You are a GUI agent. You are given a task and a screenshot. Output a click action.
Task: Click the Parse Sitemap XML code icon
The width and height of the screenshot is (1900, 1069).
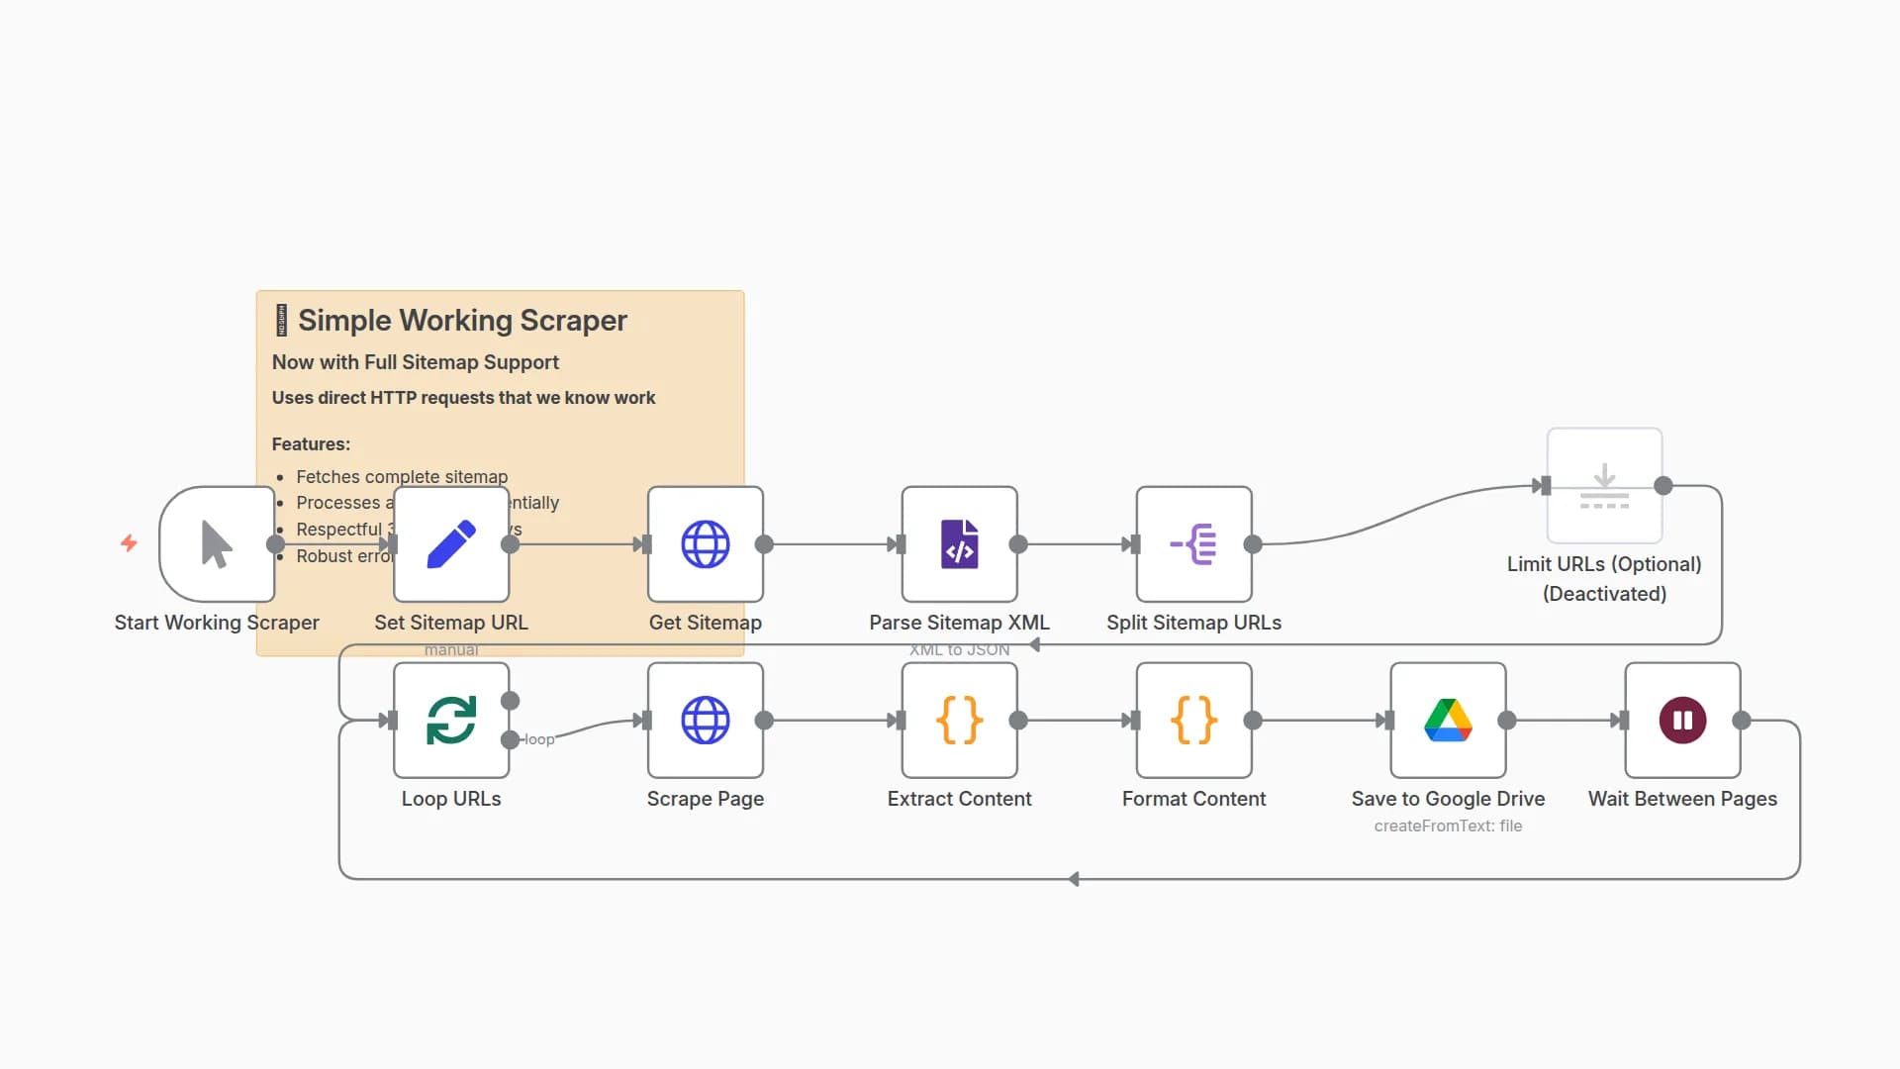coord(959,544)
